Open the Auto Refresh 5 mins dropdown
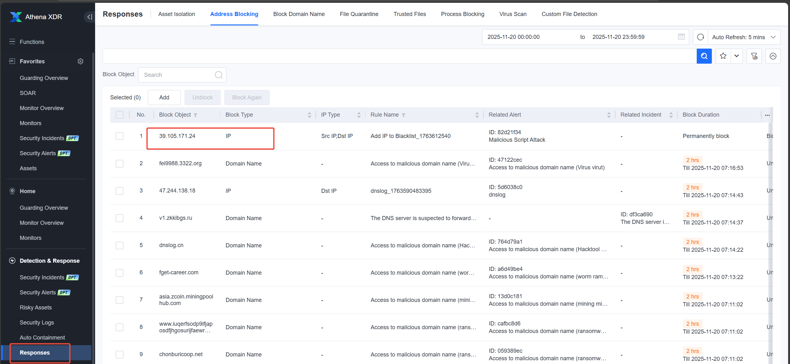Image resolution: width=790 pixels, height=364 pixels. [x=744, y=37]
